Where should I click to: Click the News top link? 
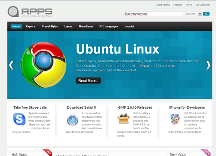(x=189, y=5)
